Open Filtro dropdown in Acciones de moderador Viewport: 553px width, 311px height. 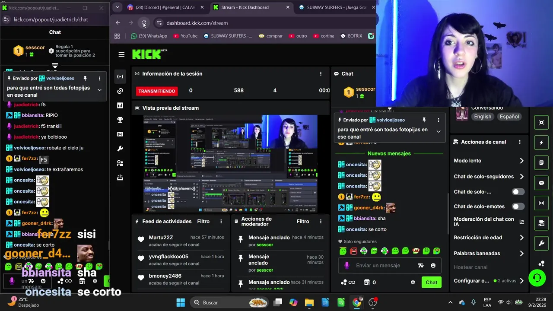click(x=303, y=222)
